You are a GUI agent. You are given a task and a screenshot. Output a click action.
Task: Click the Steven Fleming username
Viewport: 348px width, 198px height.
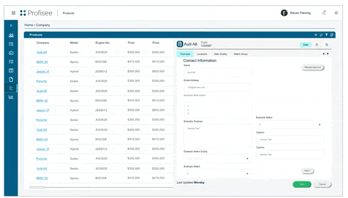[x=300, y=13]
